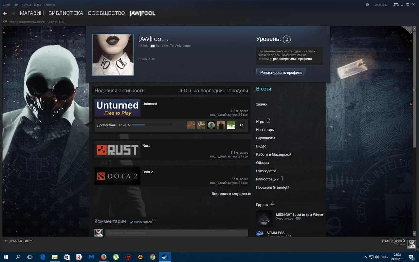Open the Все недавно запущенные link
The width and height of the screenshot is (419, 262).
point(231,194)
